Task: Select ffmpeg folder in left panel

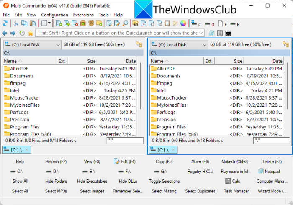Action: pos(70,83)
